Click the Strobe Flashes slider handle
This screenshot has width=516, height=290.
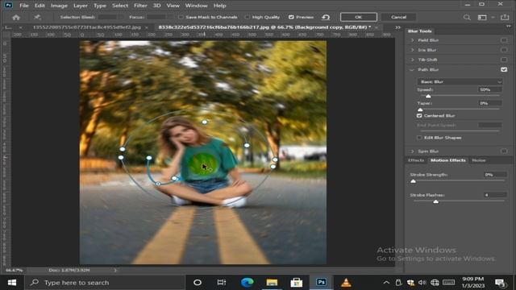435,201
